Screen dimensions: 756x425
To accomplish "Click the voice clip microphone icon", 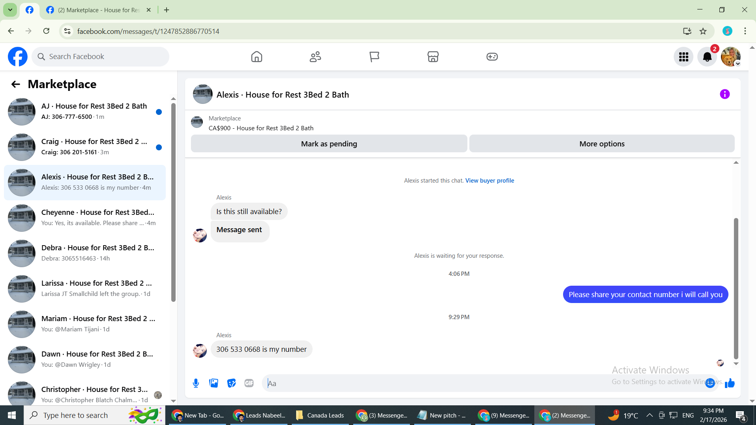I will (x=196, y=383).
